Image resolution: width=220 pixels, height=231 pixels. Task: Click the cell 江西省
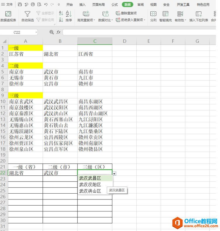point(95,54)
